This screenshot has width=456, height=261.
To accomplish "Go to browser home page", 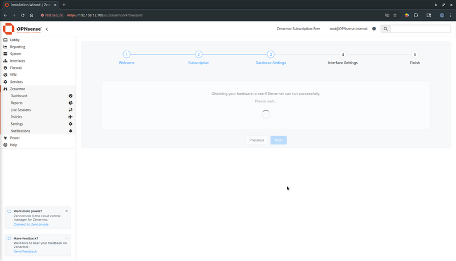I will (x=31, y=15).
